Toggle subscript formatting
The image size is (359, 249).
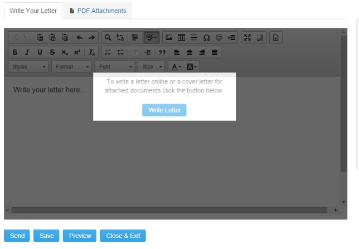tap(65, 52)
